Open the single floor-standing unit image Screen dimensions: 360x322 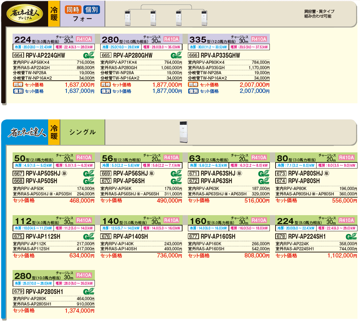coord(184,132)
